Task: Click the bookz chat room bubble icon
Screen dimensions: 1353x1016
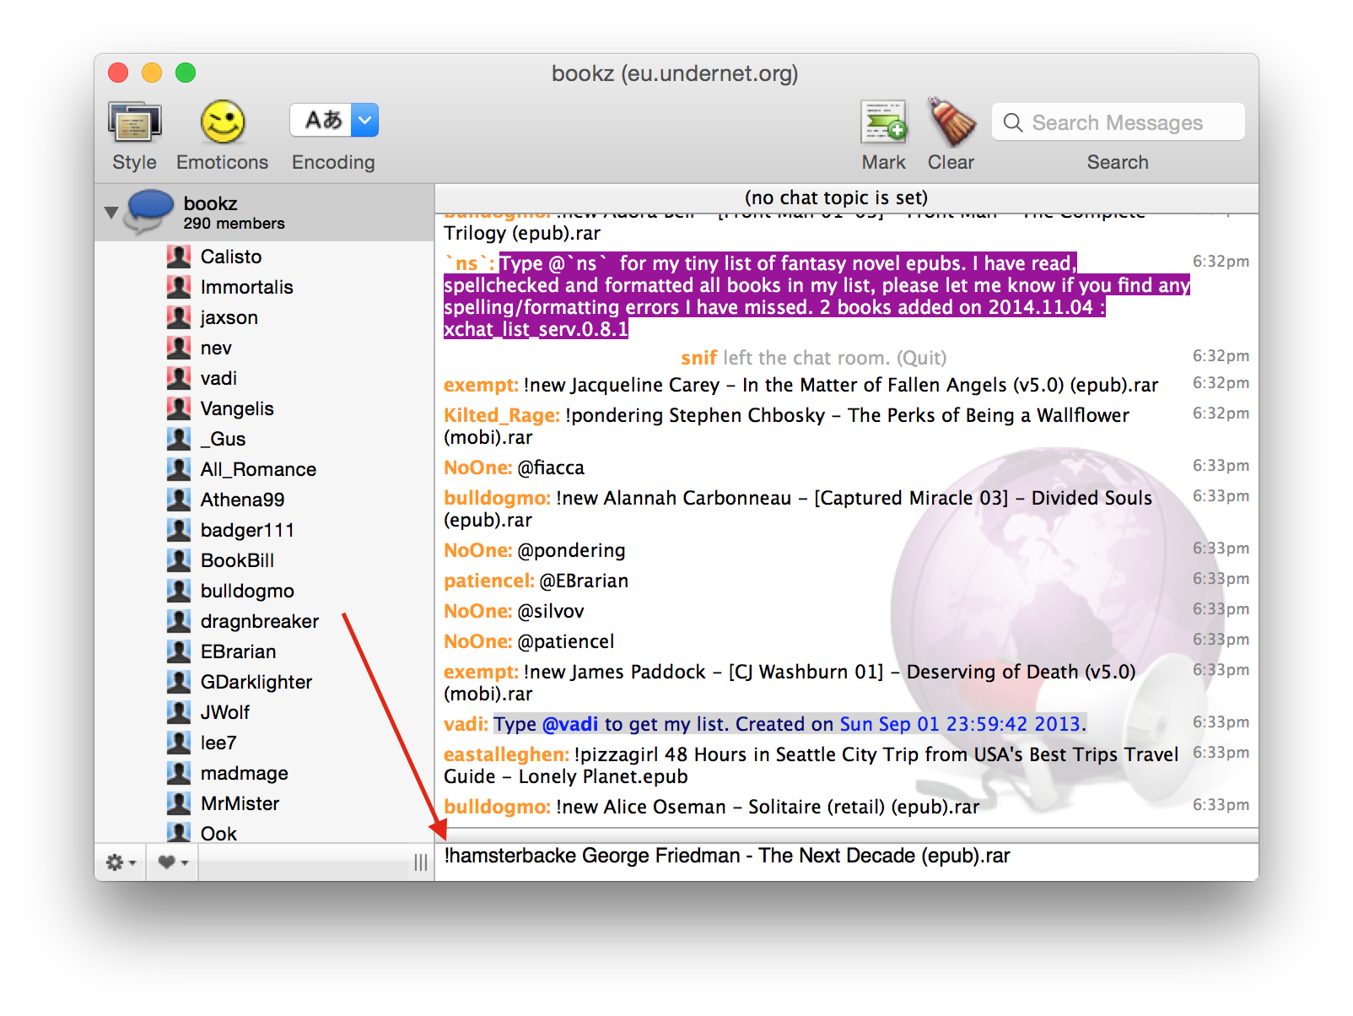Action: pos(149,211)
